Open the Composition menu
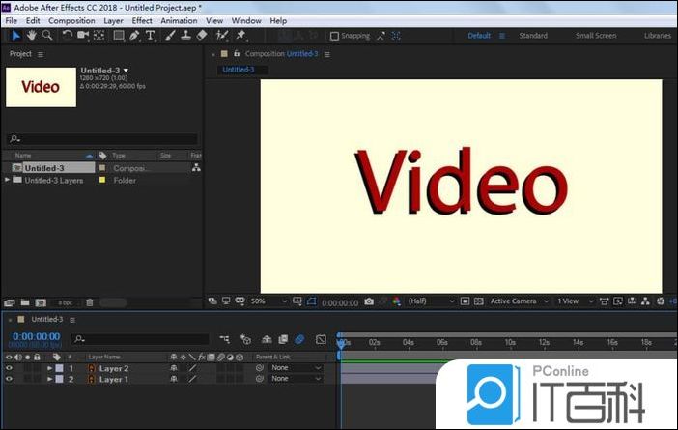This screenshot has height=430, width=678. [x=71, y=20]
